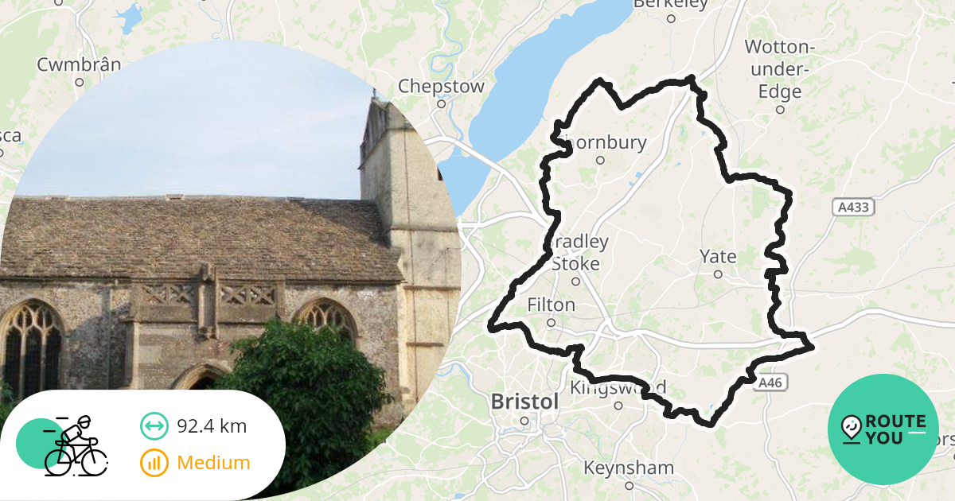Click the cyclist bicycle icon
Viewport: 955px width, 501px height.
(74, 447)
